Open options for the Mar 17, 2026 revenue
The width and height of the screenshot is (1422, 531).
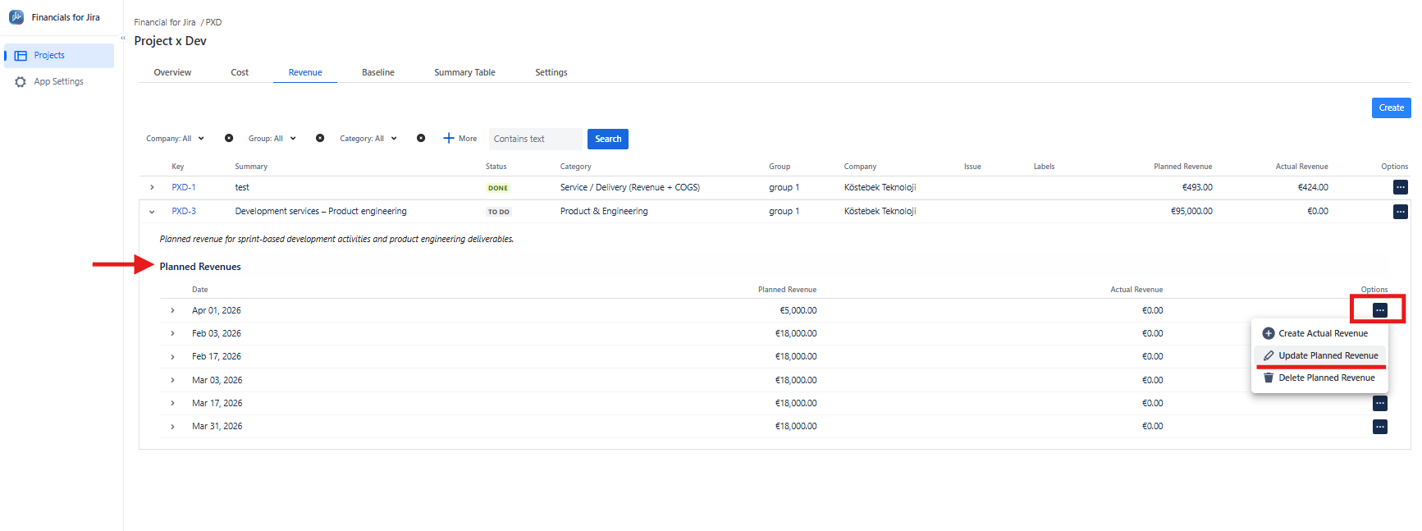tap(1380, 403)
